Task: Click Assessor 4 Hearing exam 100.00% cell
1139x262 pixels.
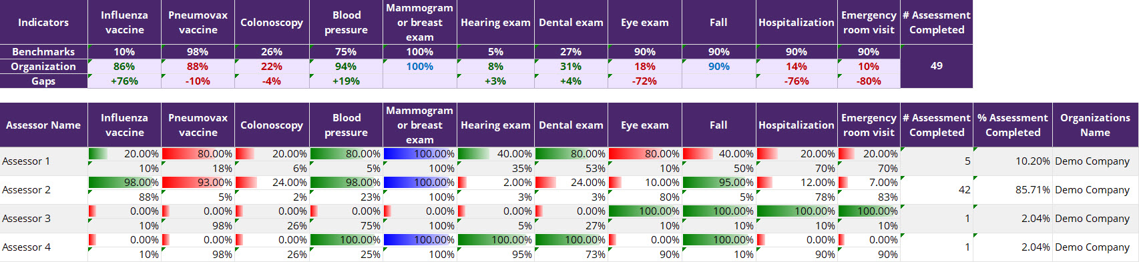Action: click(495, 239)
